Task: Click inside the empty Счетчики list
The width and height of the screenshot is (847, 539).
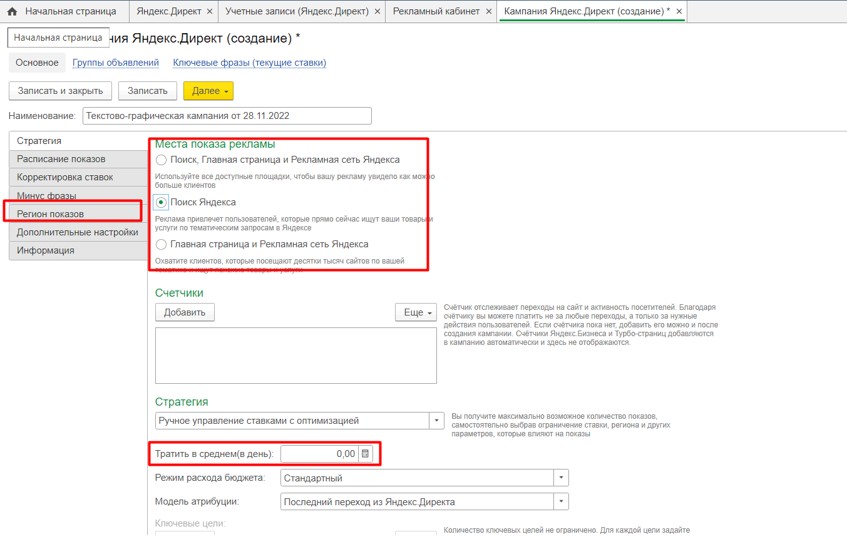Action: pyautogui.click(x=295, y=355)
